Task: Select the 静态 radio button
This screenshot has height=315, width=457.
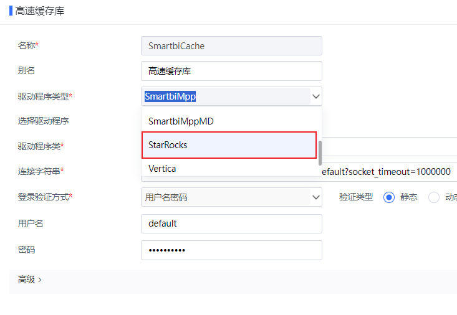Action: coord(389,197)
